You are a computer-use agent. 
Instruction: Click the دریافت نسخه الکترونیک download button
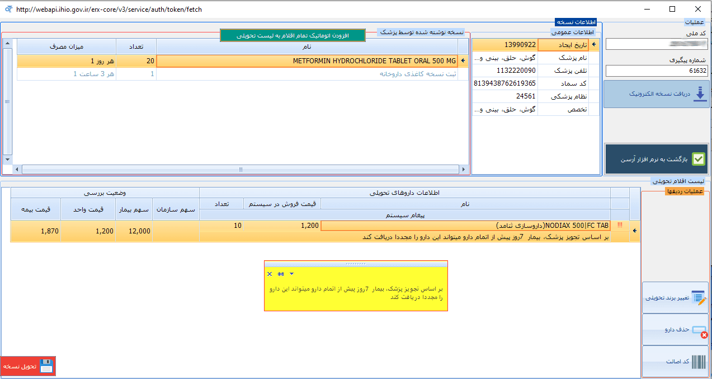[657, 94]
